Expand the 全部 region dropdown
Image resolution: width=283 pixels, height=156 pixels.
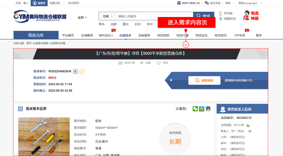(x=82, y=17)
